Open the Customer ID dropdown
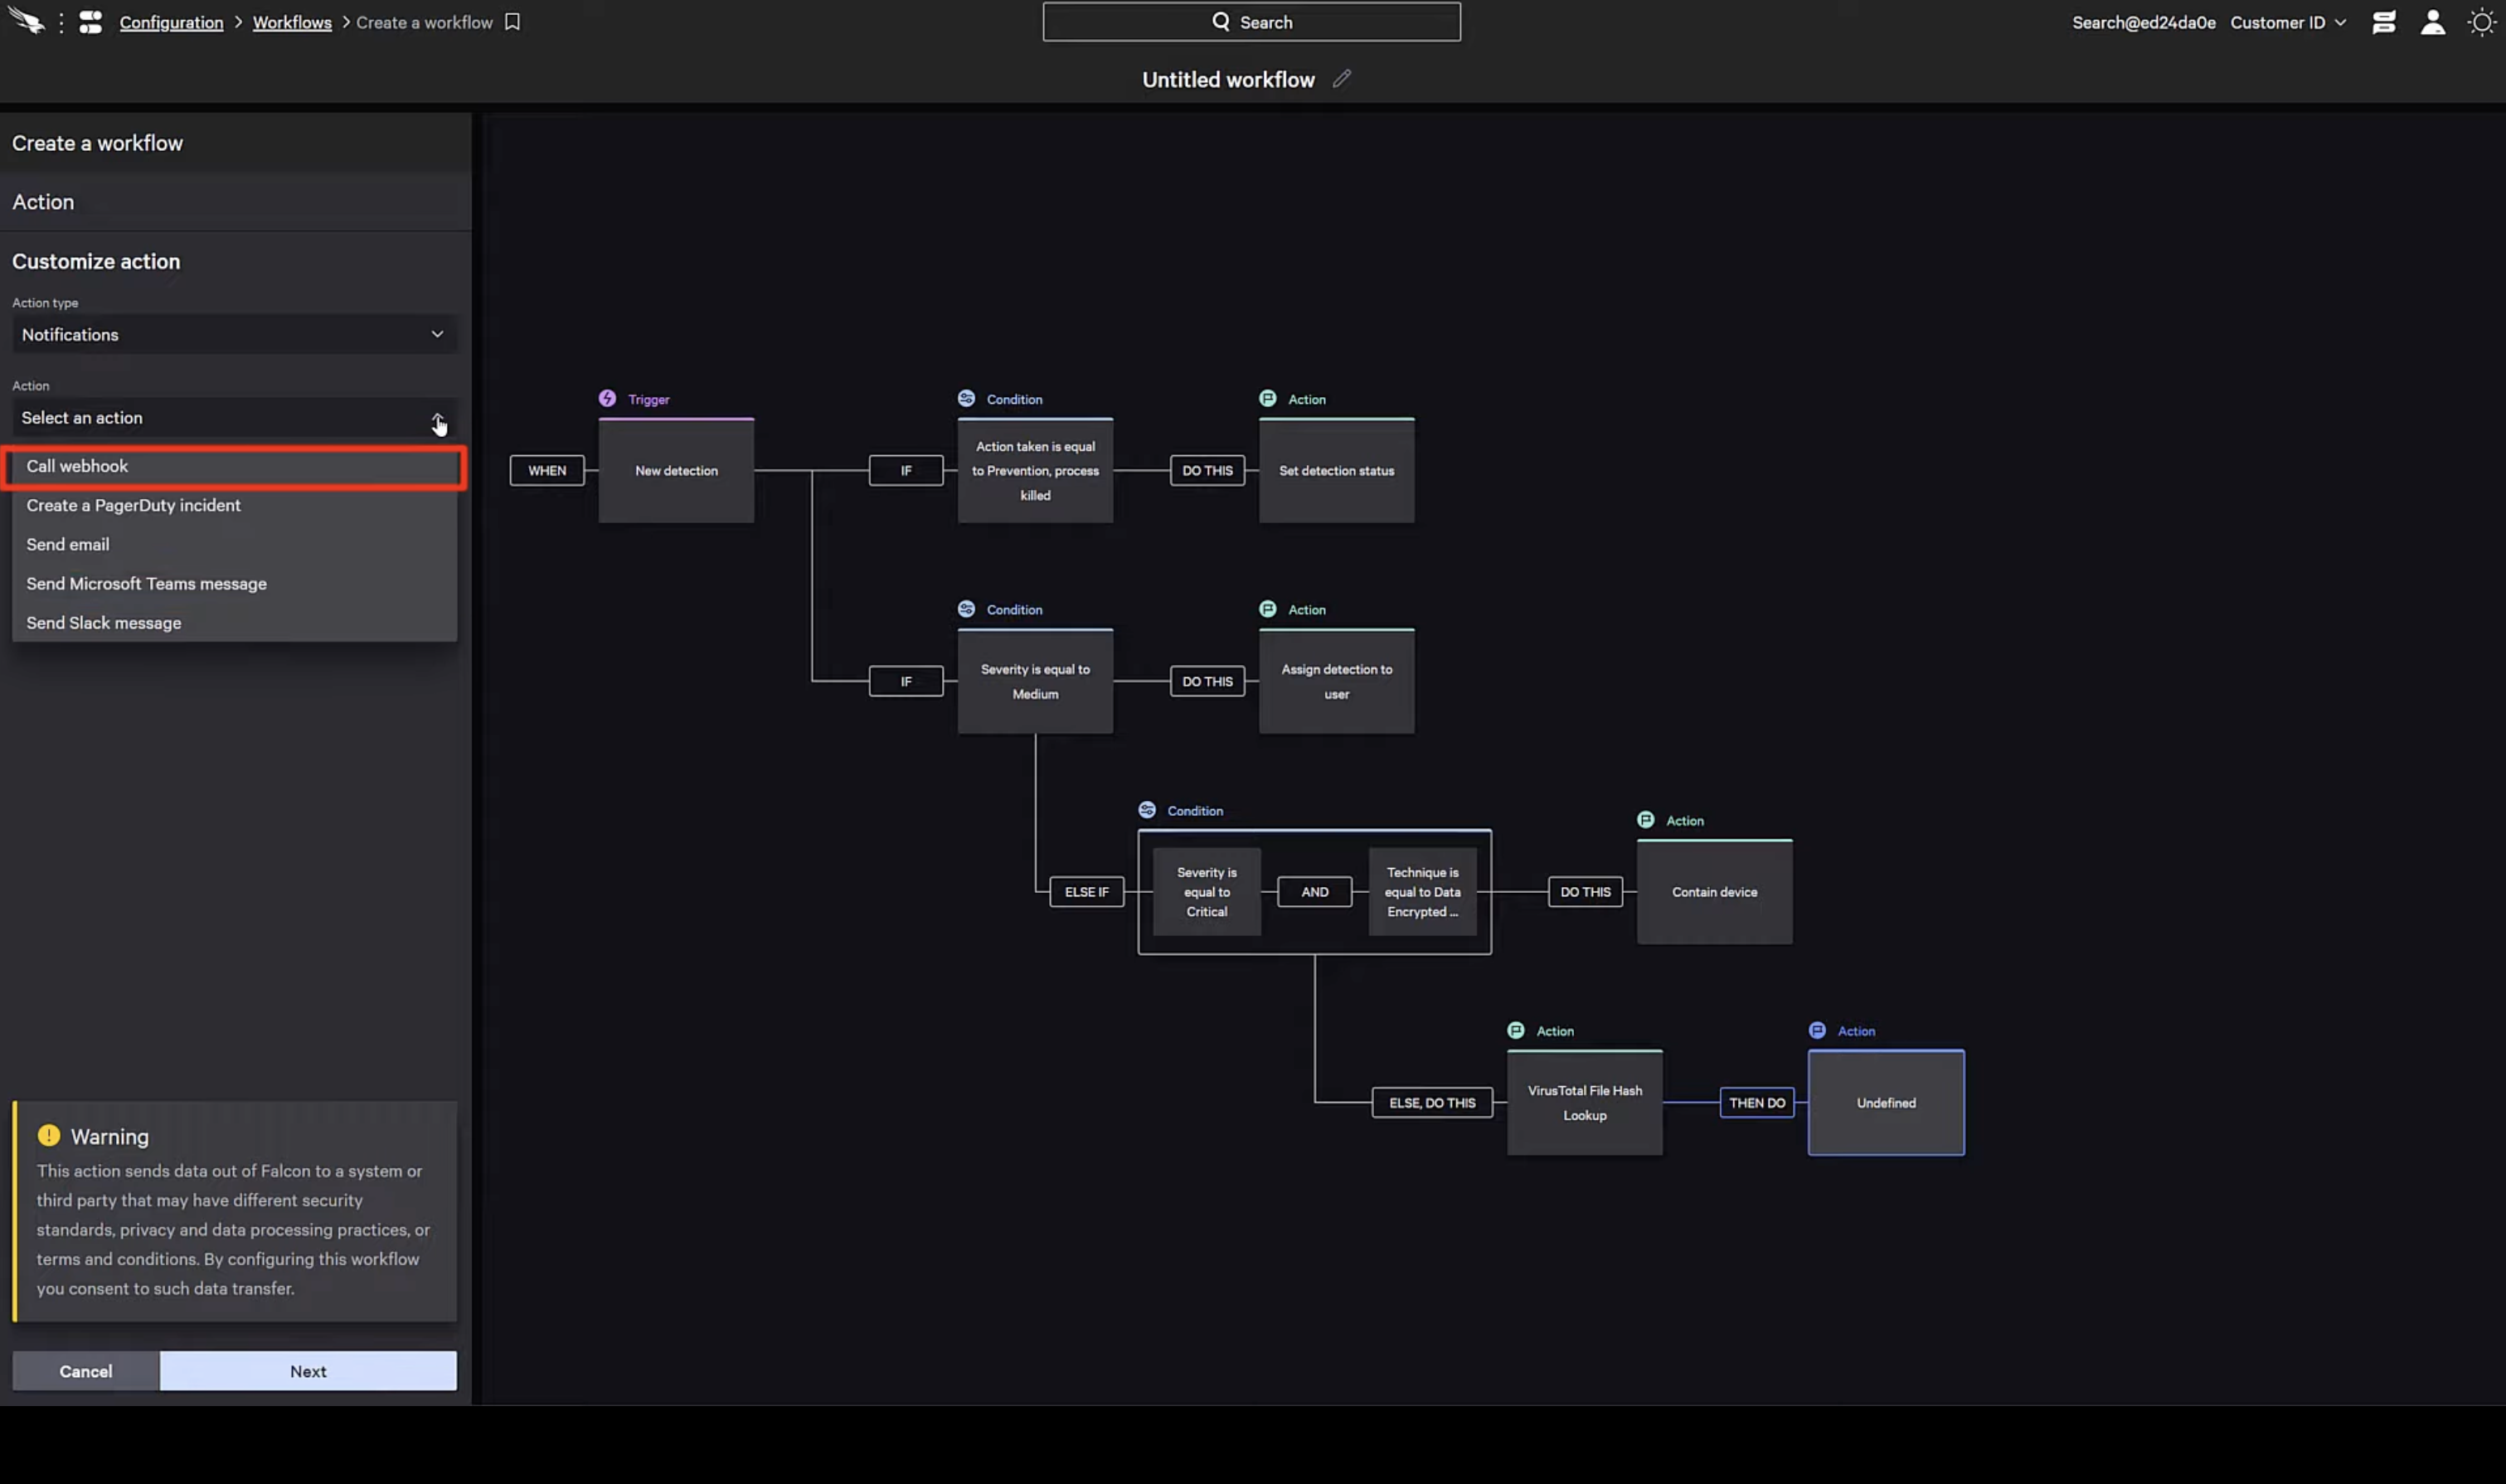The width and height of the screenshot is (2506, 1484). pyautogui.click(x=2287, y=22)
